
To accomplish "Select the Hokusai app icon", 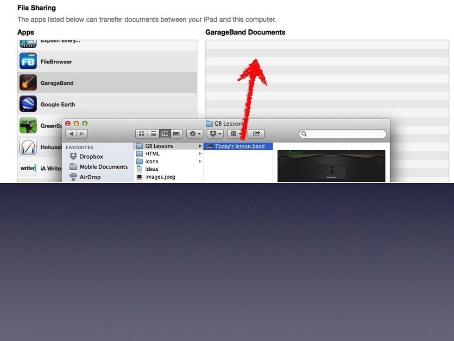I will [28, 147].
